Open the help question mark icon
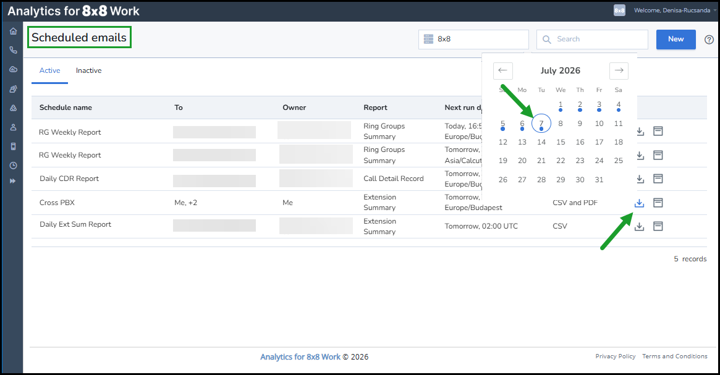 click(709, 40)
